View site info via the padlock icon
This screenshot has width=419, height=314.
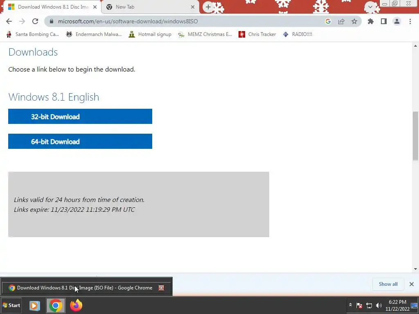tap(52, 21)
